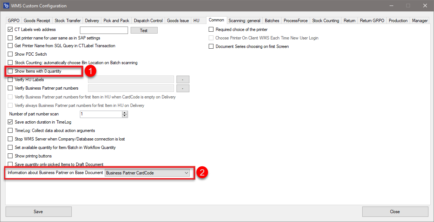The width and height of the screenshot is (434, 222).
Task: Focus the Number of part number scan field
Action: point(101,114)
